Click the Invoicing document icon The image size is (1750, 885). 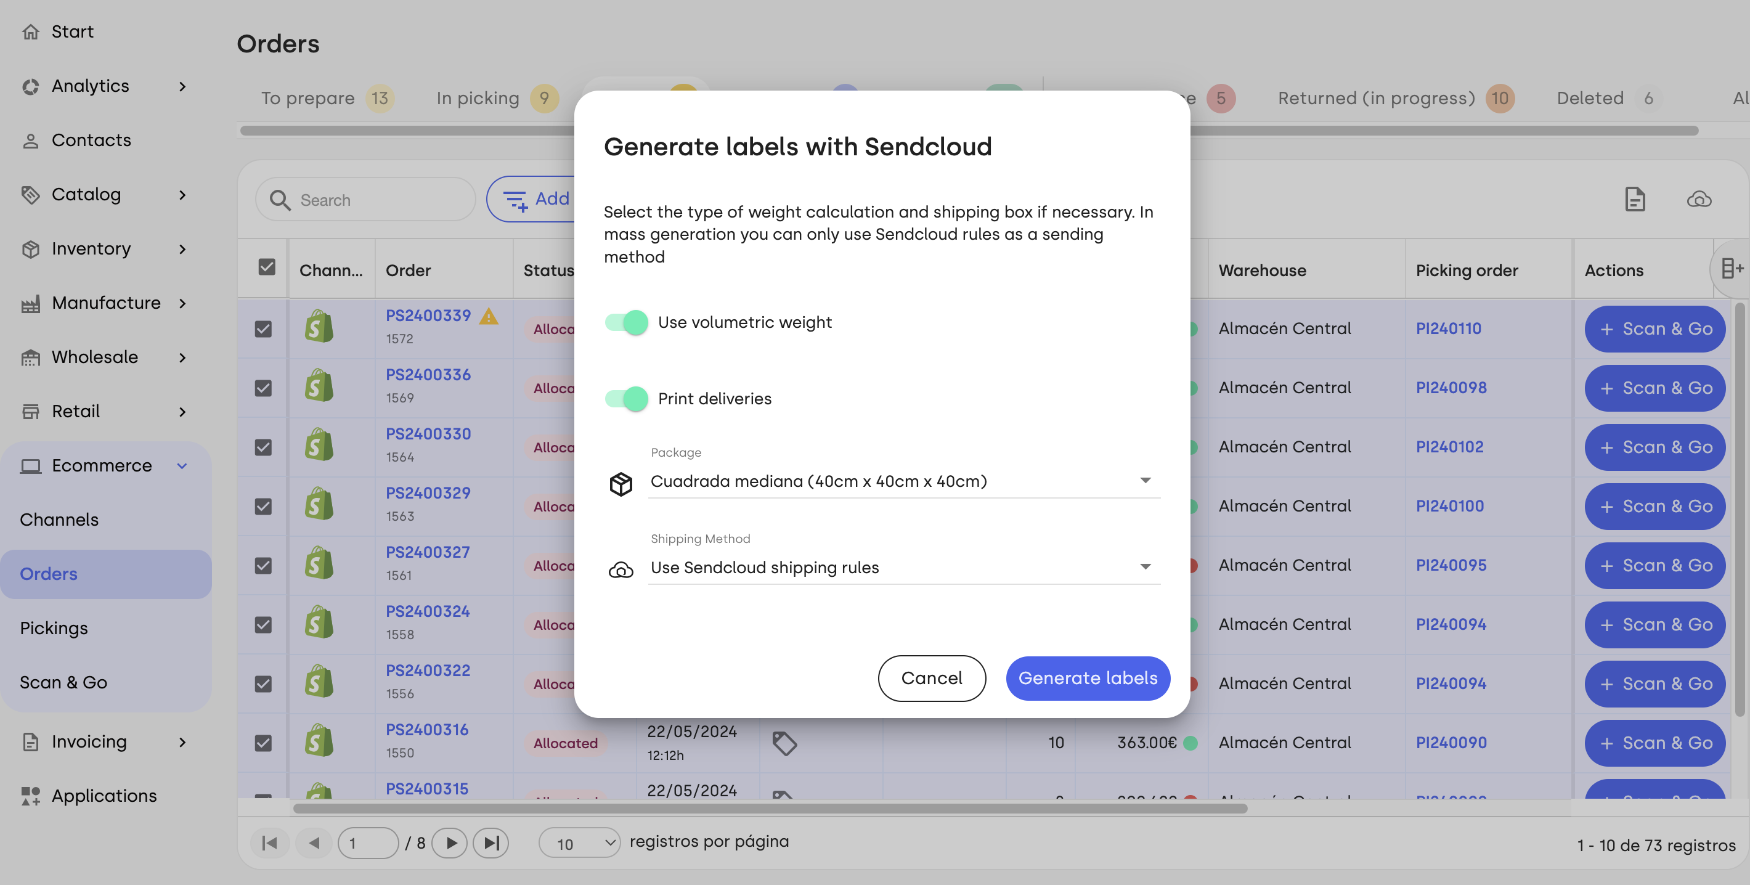point(31,741)
